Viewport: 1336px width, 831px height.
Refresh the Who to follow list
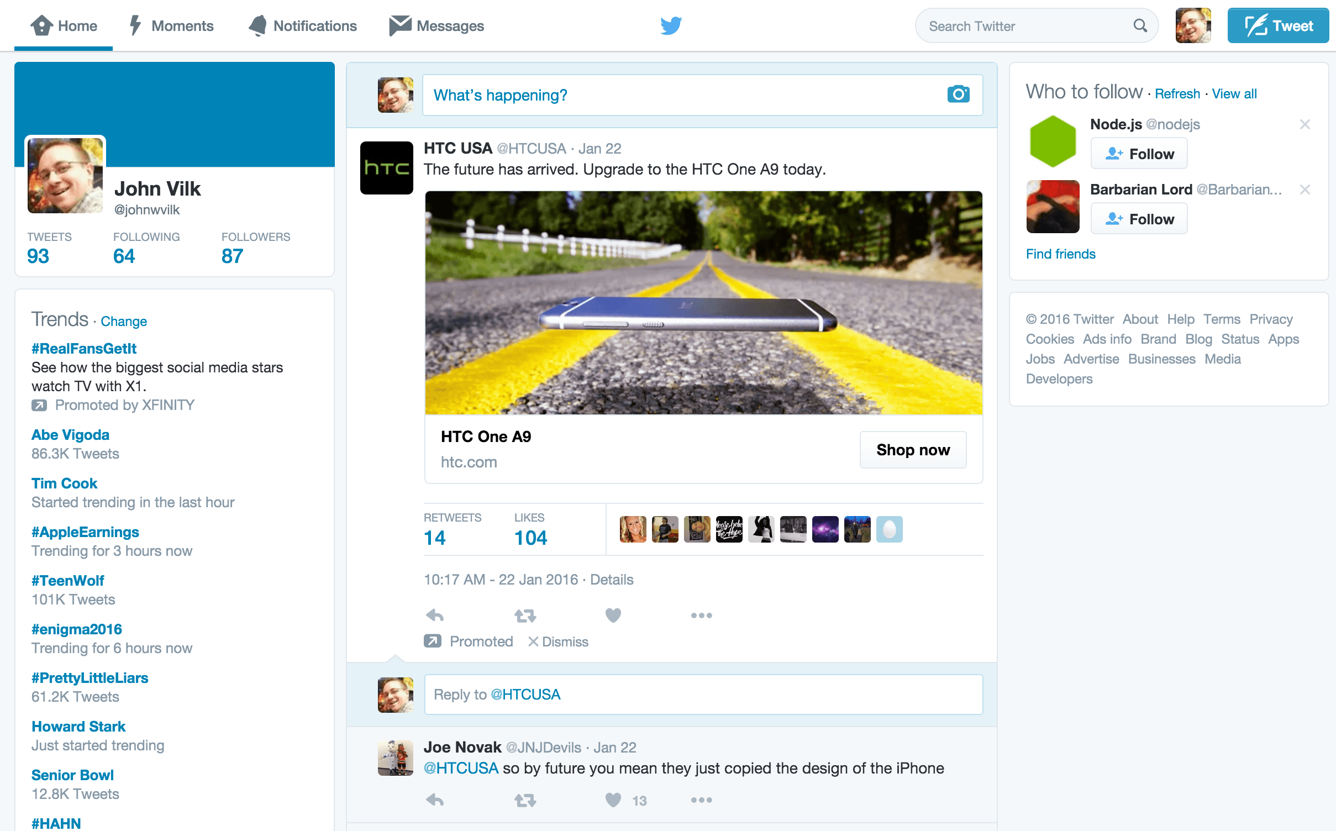coord(1177,93)
